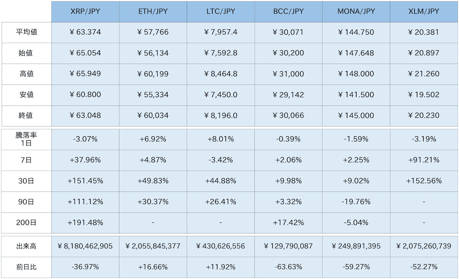The height and width of the screenshot is (279, 459).
Task: Select the 前日比 row label
Action: click(26, 267)
